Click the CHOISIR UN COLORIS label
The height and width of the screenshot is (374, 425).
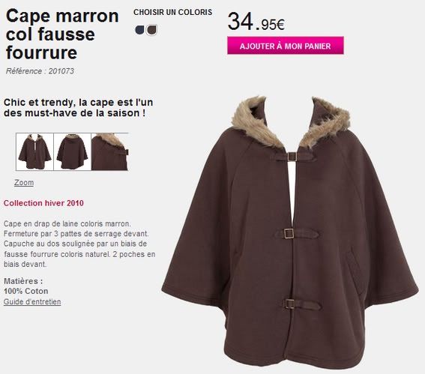pyautogui.click(x=173, y=12)
